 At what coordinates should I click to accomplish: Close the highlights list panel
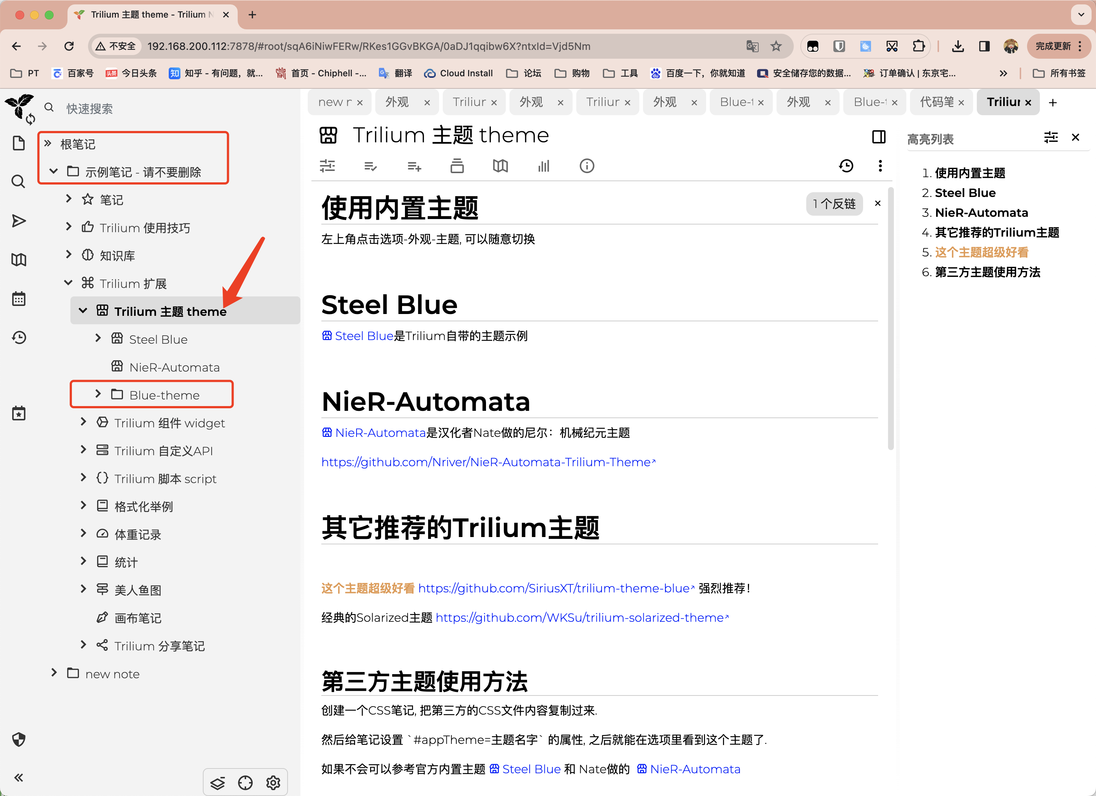pyautogui.click(x=1075, y=138)
